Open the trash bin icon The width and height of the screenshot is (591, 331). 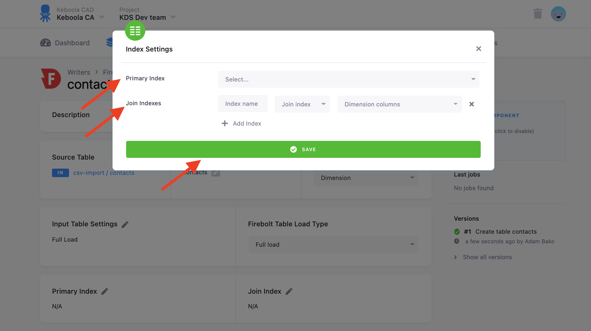(x=538, y=14)
